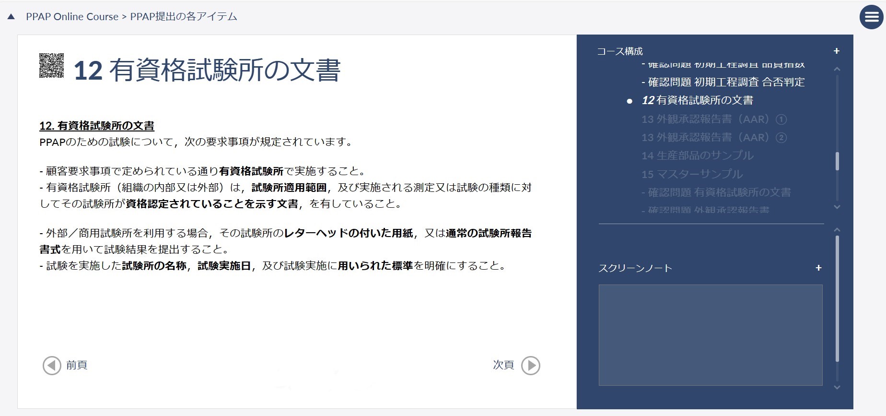Open the PPAP提出の各アイテム breadcrumb
886x416 pixels.
tap(184, 17)
